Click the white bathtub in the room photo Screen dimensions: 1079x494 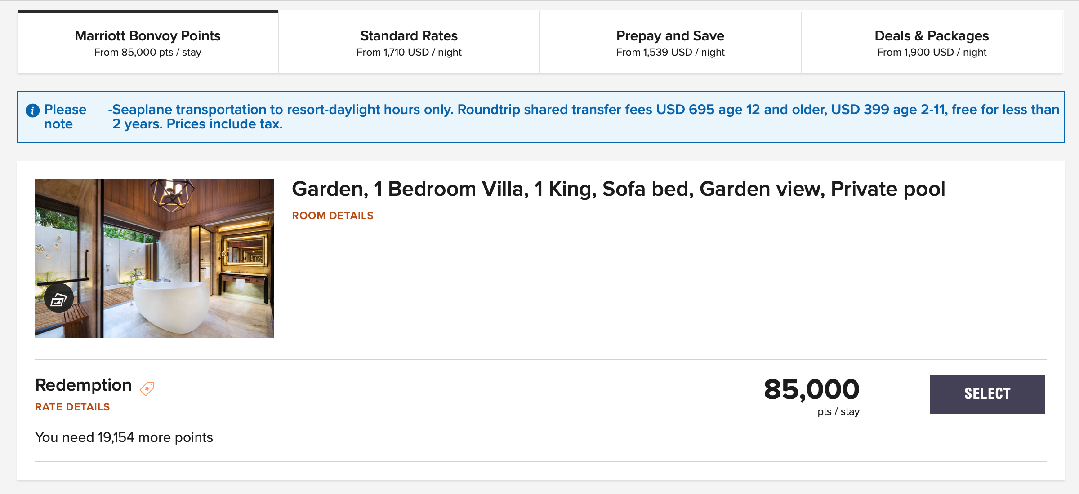171,305
